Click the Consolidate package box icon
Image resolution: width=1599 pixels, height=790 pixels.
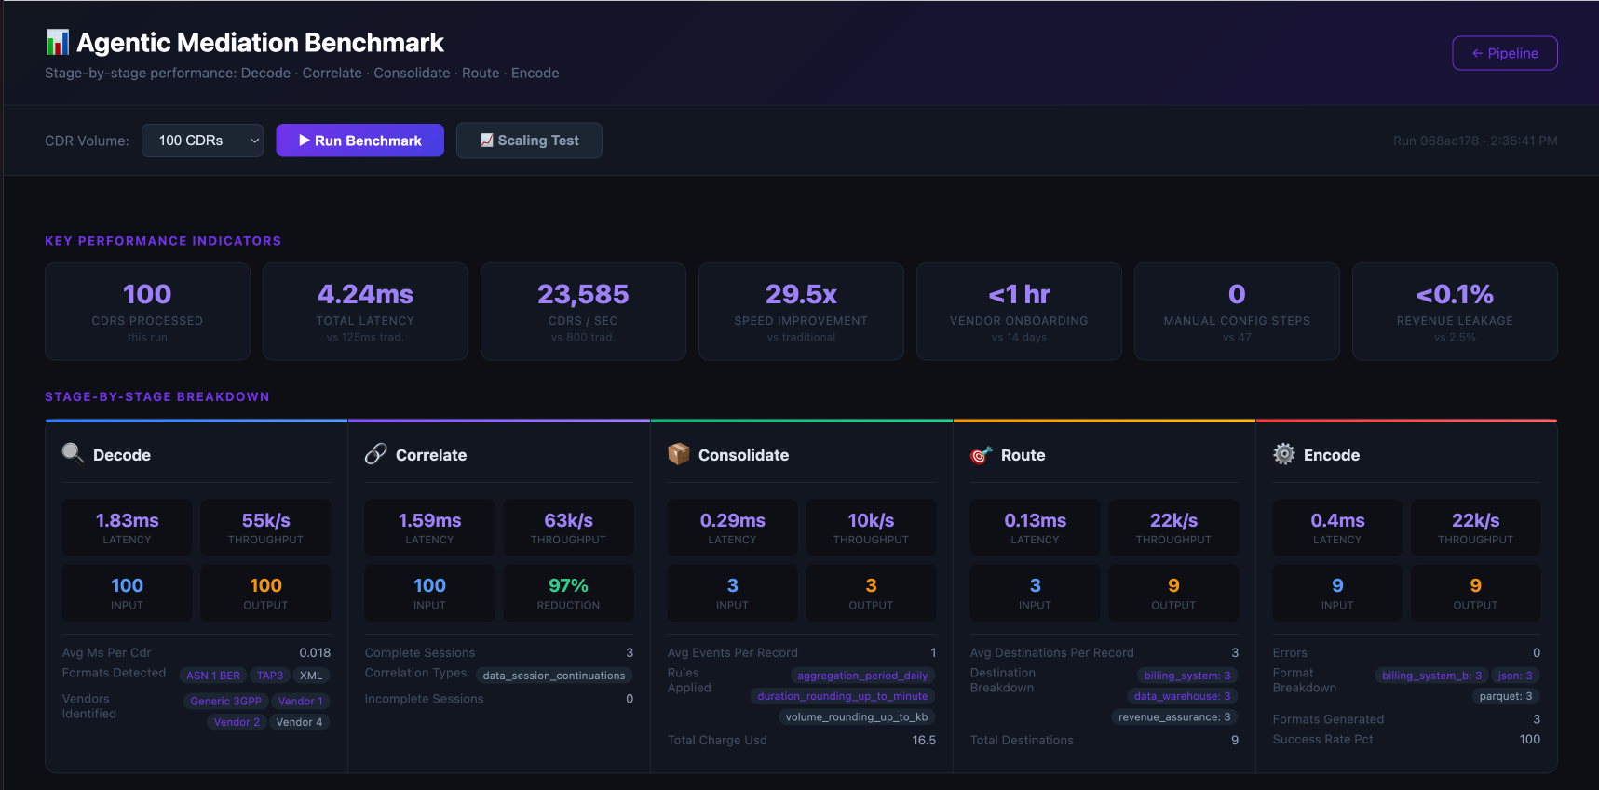click(x=678, y=454)
